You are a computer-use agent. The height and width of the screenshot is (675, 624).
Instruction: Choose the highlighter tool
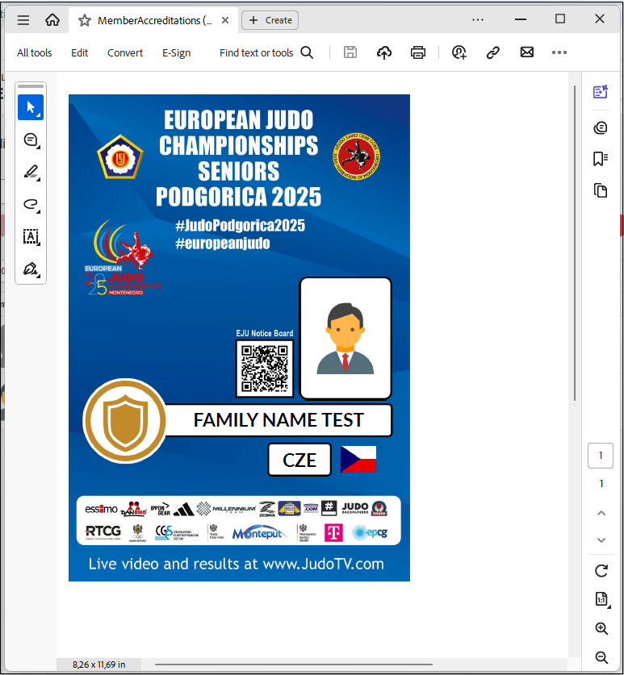pos(31,172)
